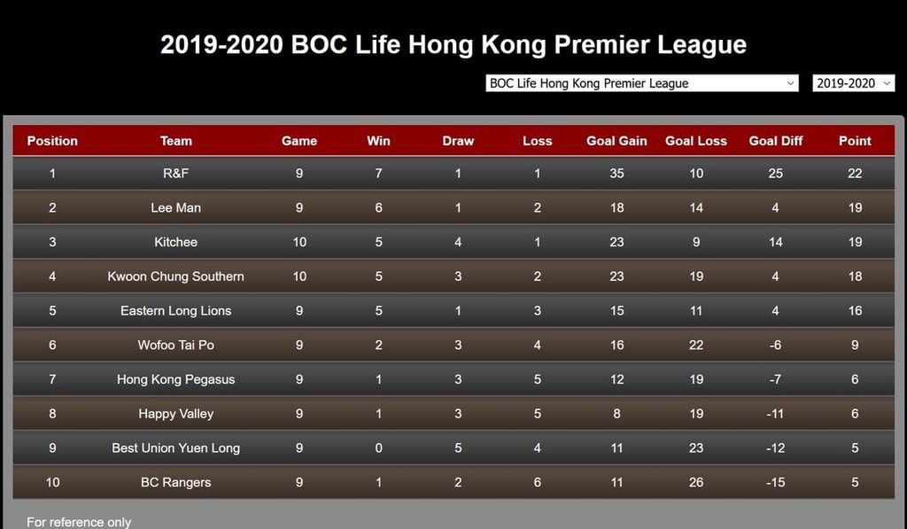This screenshot has height=529, width=907.
Task: Sort standings by the Point column
Action: tap(855, 141)
